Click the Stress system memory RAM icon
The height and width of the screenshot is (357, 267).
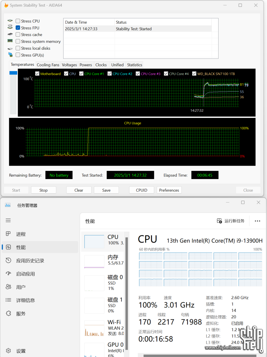tap(10, 41)
